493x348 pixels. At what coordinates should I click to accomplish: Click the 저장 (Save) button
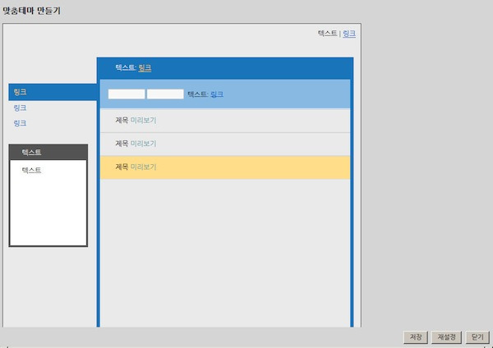point(415,337)
